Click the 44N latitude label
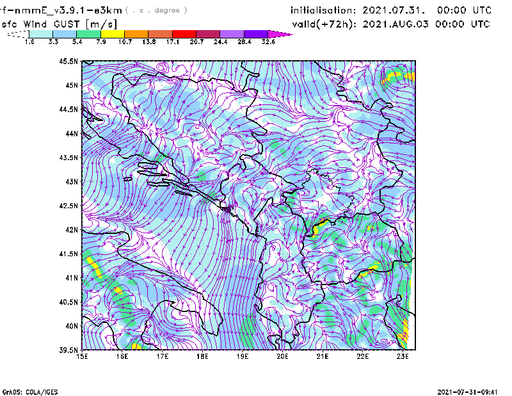Screen dimensions: 512x396 pyautogui.click(x=72, y=133)
